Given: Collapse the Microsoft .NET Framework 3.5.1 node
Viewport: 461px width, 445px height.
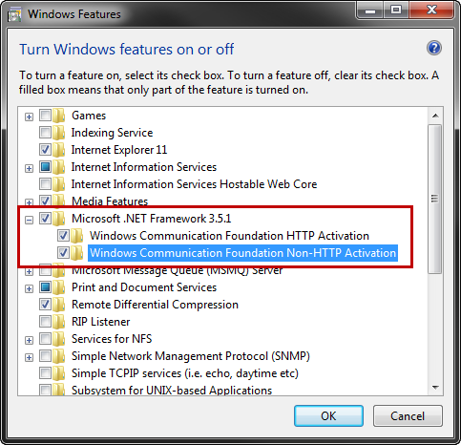Looking at the screenshot, I should [x=29, y=220].
